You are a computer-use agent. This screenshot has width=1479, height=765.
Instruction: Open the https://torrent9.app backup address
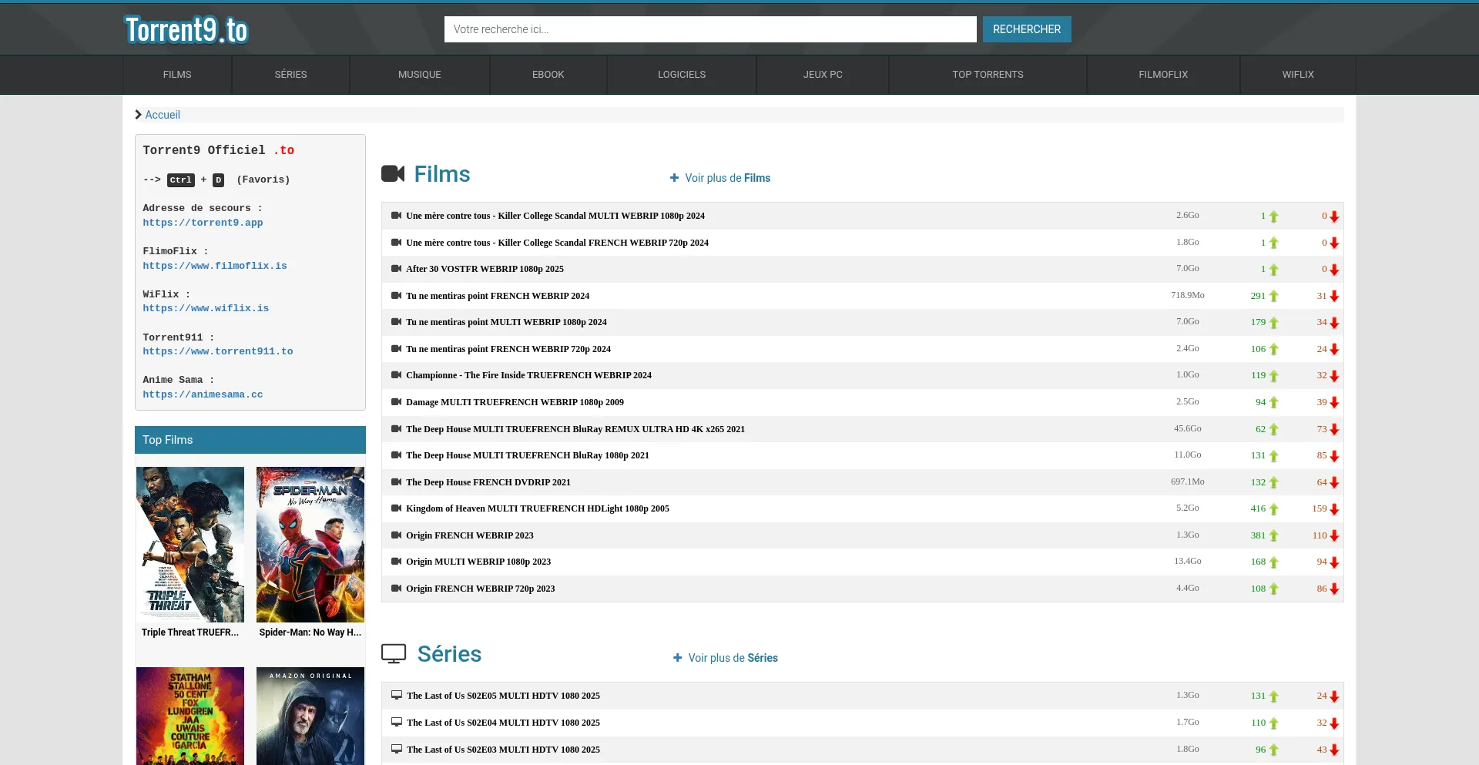(203, 223)
